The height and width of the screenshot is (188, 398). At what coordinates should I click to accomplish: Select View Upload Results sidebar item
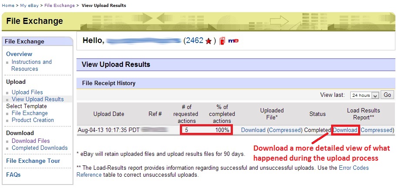[37, 99]
